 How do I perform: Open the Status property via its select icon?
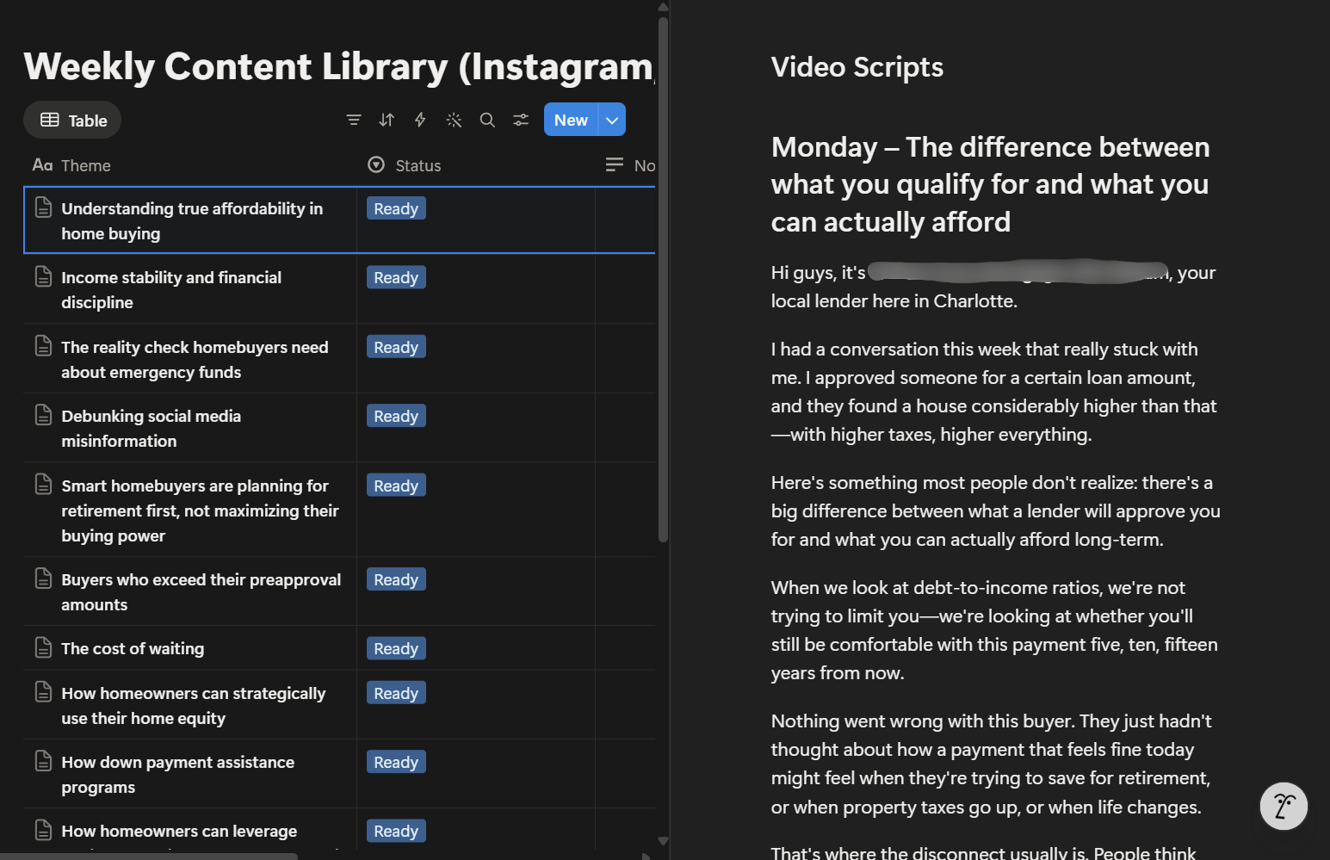click(376, 164)
